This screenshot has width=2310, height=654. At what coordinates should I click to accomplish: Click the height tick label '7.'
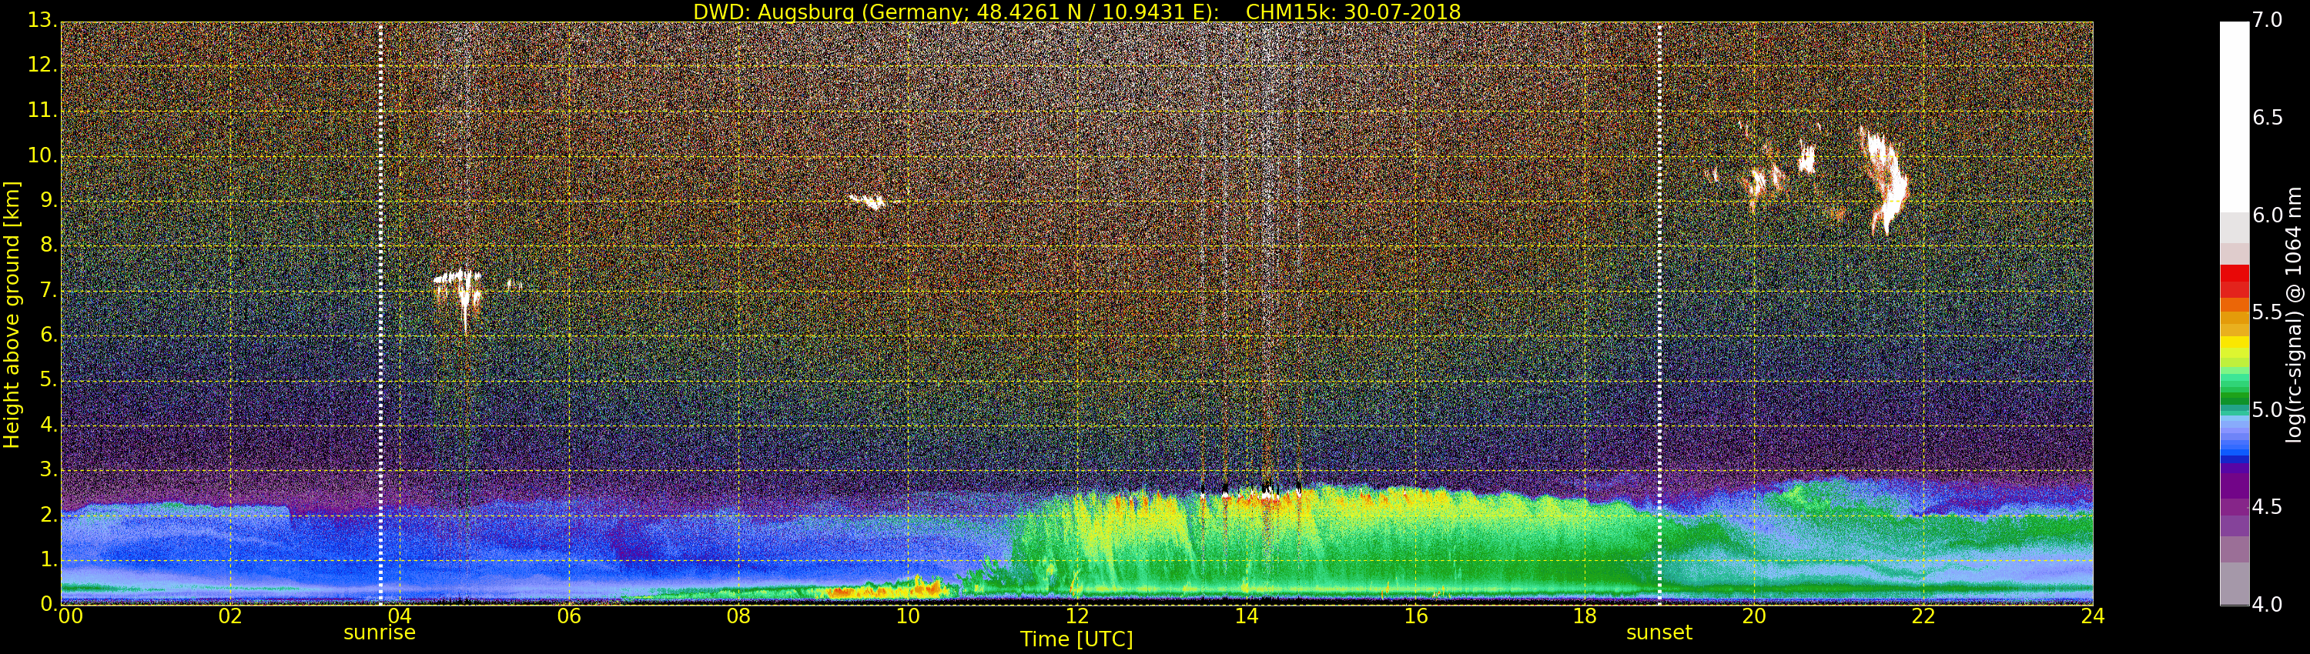[x=48, y=290]
